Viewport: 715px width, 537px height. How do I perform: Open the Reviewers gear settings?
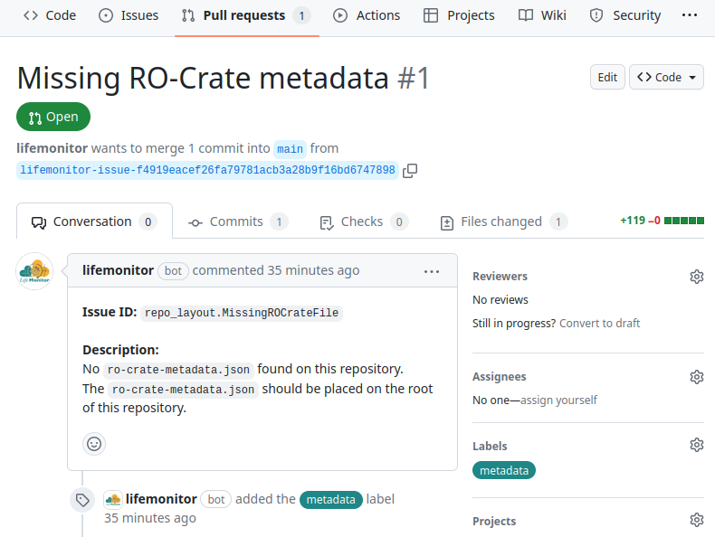point(696,277)
